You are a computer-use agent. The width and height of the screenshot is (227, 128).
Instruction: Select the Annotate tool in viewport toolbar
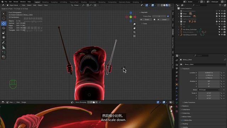coord(4,43)
